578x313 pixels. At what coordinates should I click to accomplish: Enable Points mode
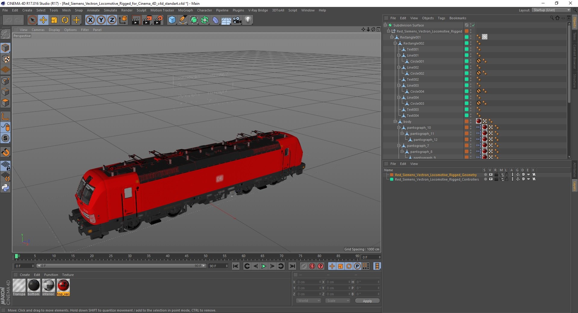(5, 81)
